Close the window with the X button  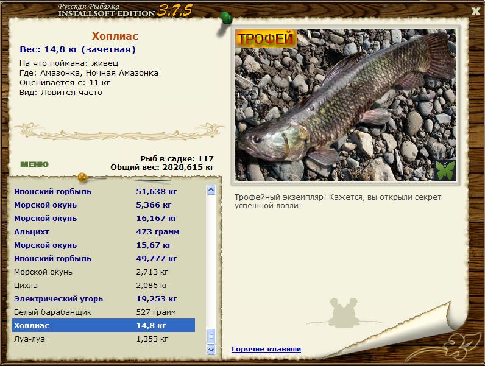tap(475, 11)
